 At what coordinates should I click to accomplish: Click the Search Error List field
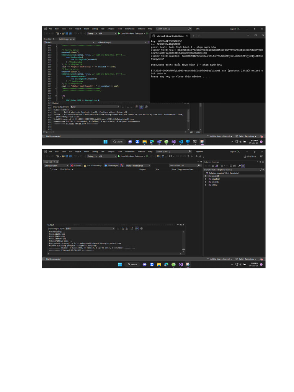(x=183, y=165)
